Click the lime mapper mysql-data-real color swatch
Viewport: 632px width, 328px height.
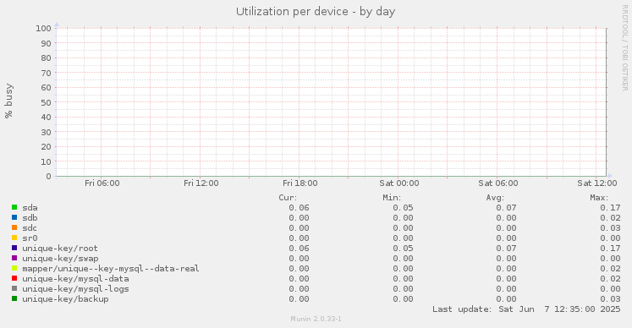pyautogui.click(x=14, y=268)
